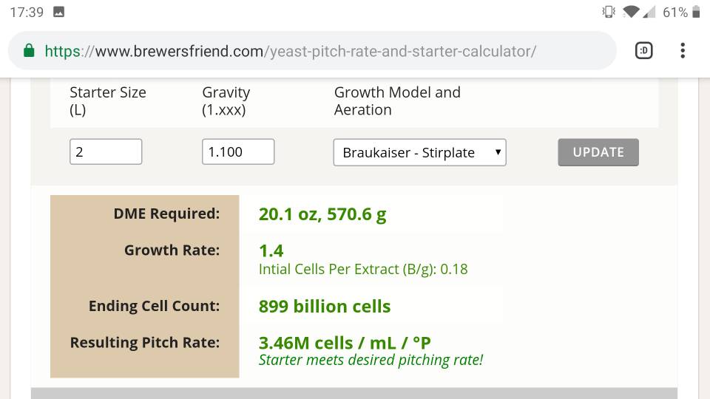Image resolution: width=710 pixels, height=399 pixels.
Task: Open the browser tab switcher icon
Action: click(x=644, y=51)
